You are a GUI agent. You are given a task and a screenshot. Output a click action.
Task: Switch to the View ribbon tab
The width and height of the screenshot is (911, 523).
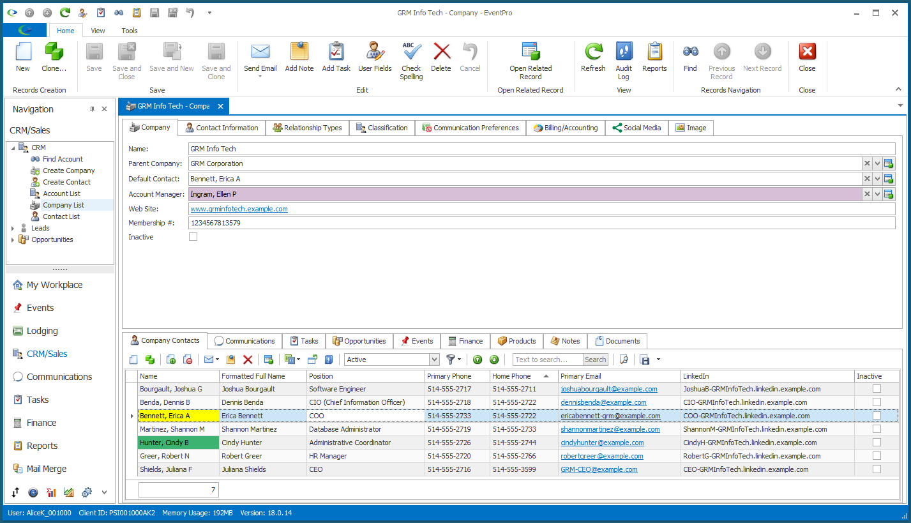pos(98,31)
